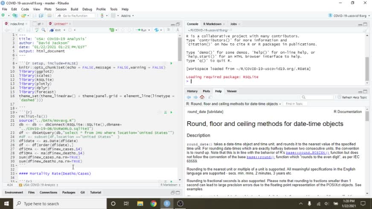Click the Go to file/function field
The image size is (372, 209).
pyautogui.click(x=76, y=16)
